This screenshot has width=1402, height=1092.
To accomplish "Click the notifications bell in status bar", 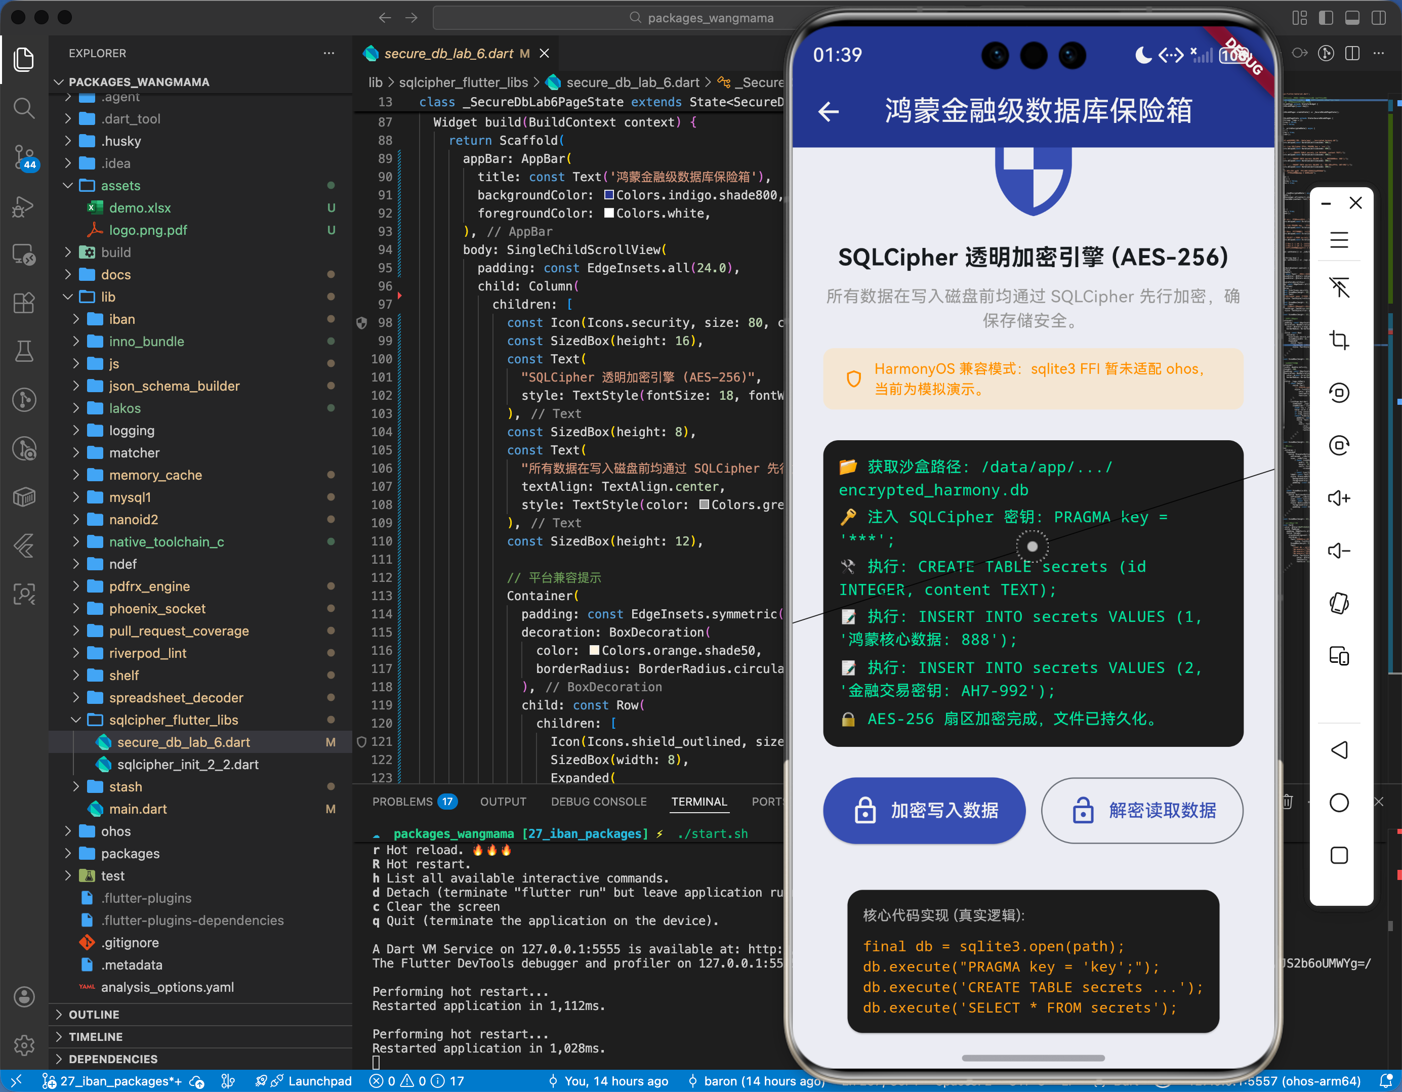I will [x=1386, y=1081].
